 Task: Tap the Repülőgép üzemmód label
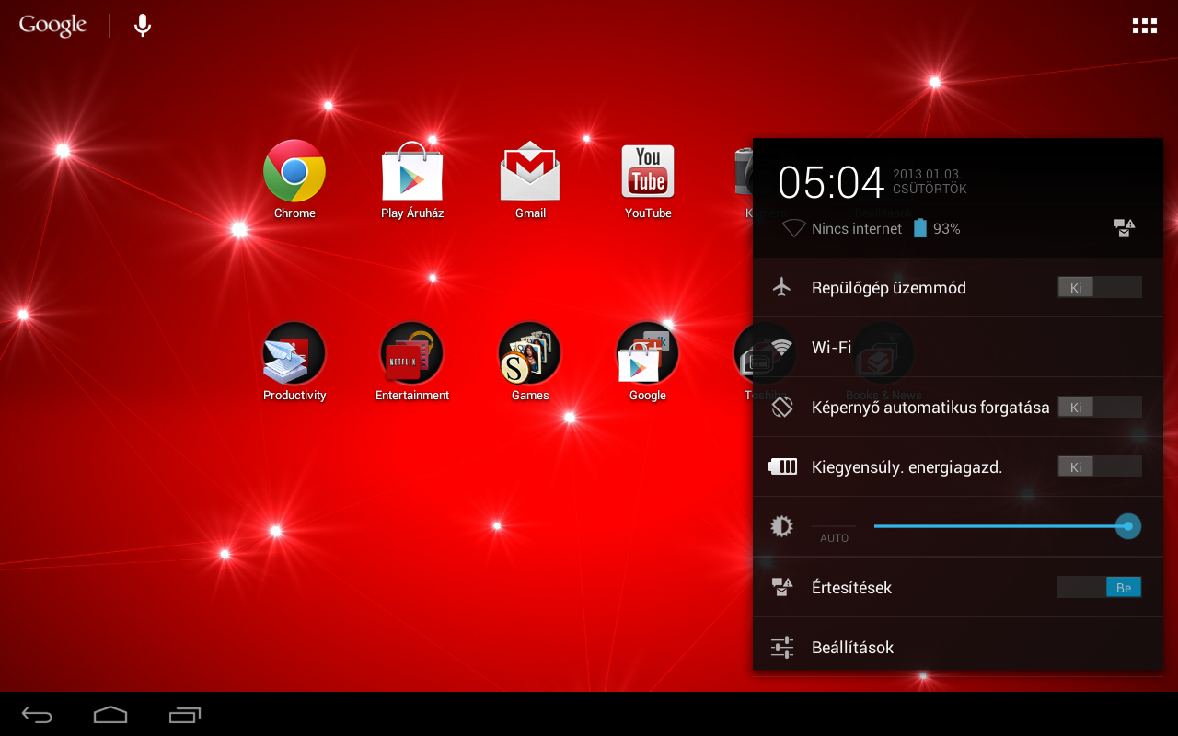pos(889,287)
